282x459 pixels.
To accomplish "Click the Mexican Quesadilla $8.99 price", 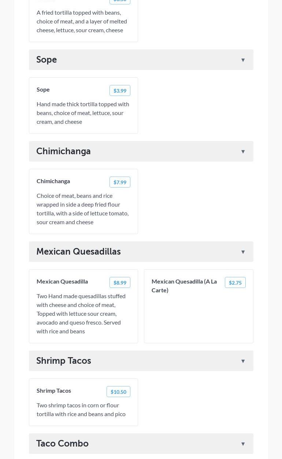I will 120,282.
